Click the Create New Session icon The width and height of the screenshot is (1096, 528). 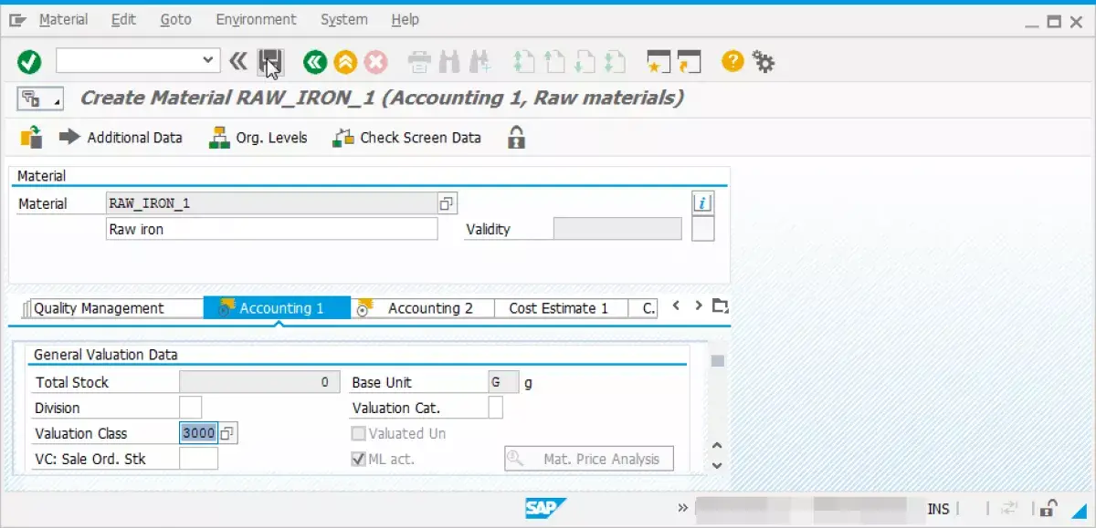click(x=659, y=62)
